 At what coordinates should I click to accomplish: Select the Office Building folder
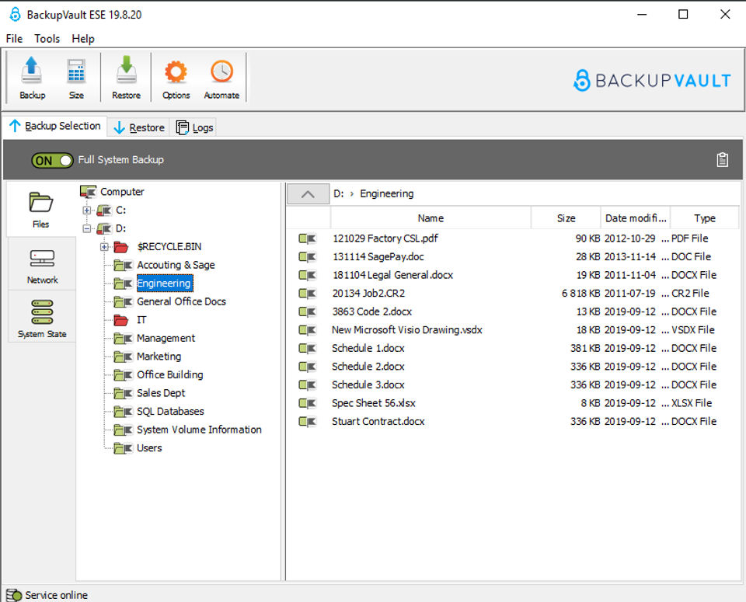(170, 374)
